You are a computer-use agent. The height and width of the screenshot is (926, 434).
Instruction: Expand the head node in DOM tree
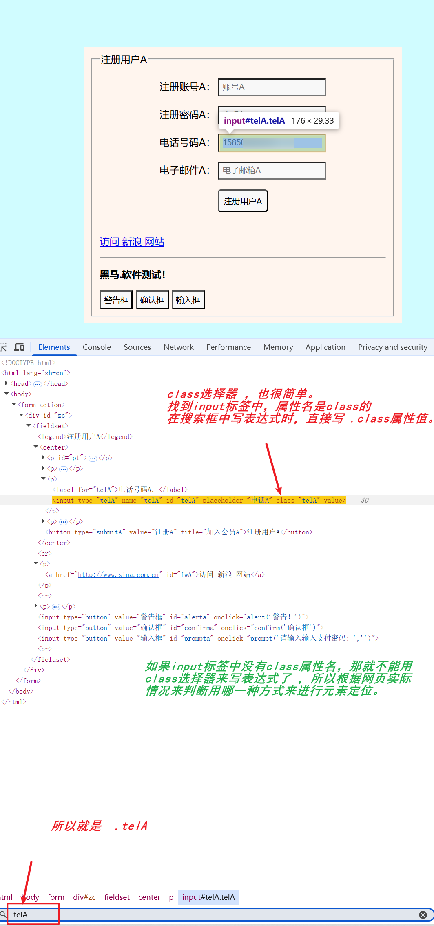point(7,383)
